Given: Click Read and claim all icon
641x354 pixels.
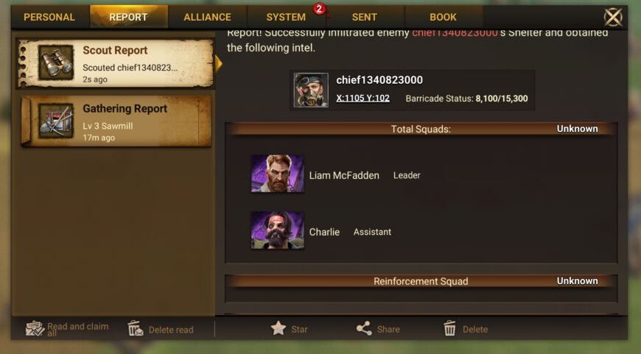Looking at the screenshot, I should point(35,328).
